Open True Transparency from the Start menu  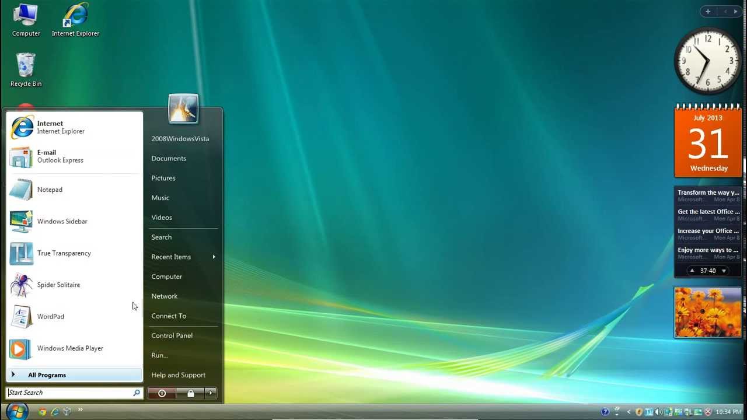pos(74,253)
